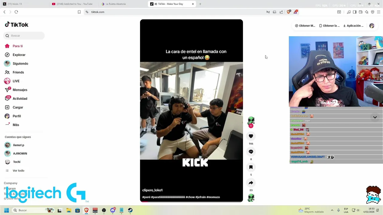Image resolution: width=383 pixels, height=215 pixels.
Task: Click the #momazo hashtag
Action: pyautogui.click(x=213, y=197)
